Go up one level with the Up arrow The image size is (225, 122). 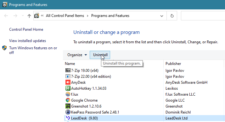[x=29, y=16]
